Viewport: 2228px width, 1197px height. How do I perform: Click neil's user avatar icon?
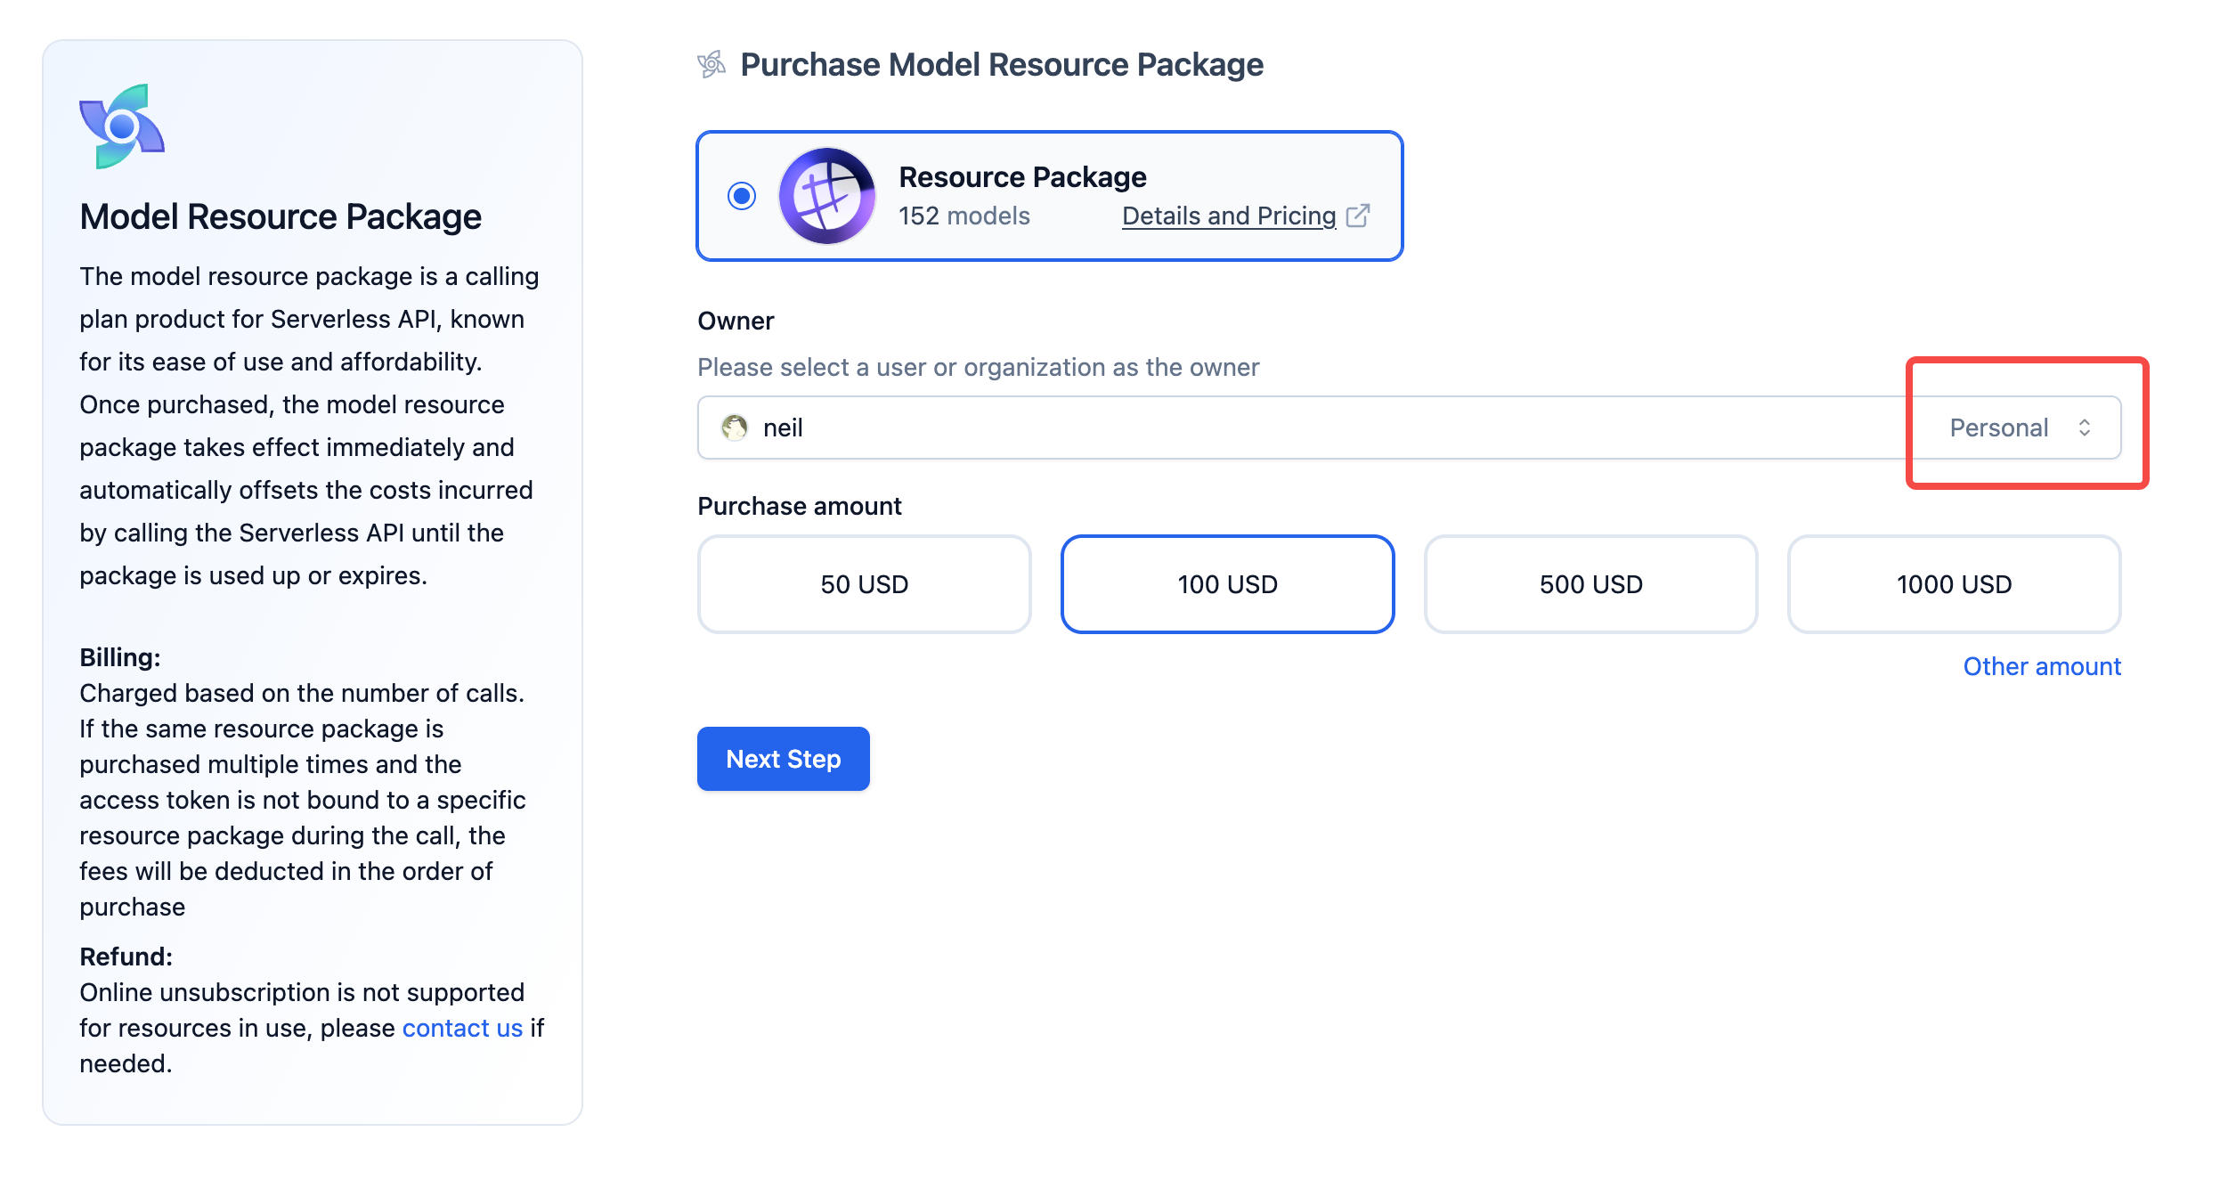[735, 427]
